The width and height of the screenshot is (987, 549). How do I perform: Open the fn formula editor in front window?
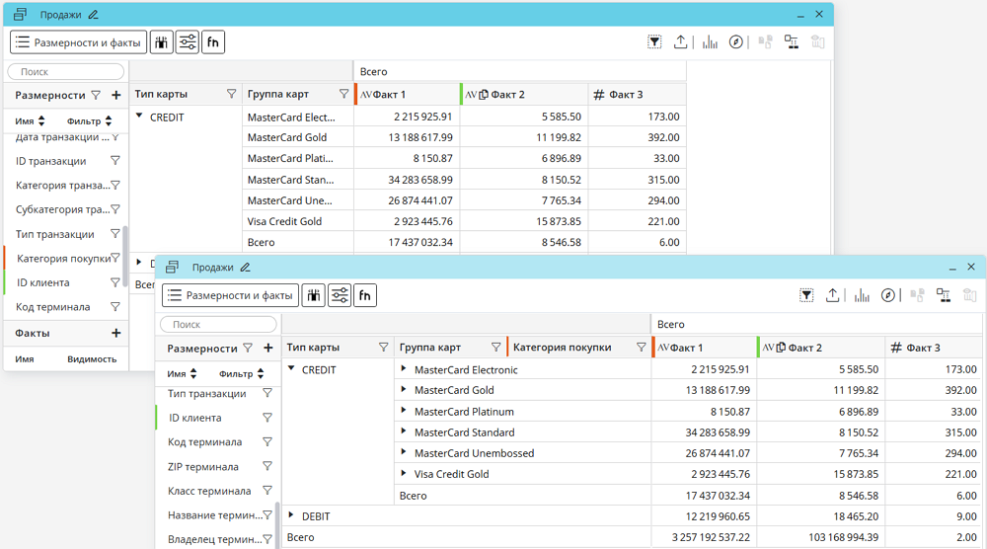point(365,295)
